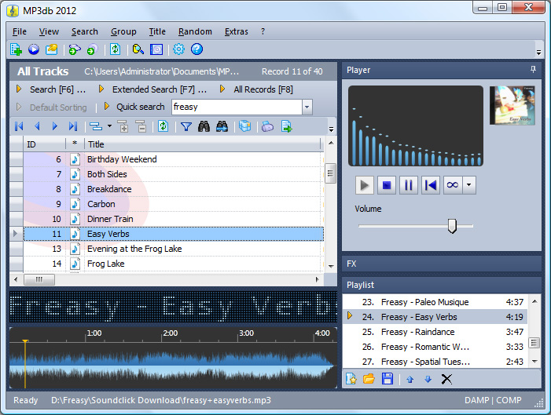
Task: Click the binoculars search icon
Action: (x=204, y=126)
